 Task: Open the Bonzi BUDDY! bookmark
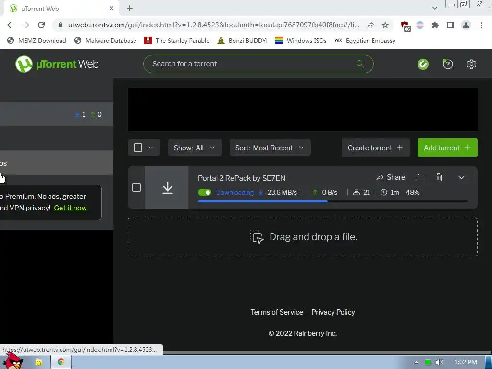pos(242,40)
